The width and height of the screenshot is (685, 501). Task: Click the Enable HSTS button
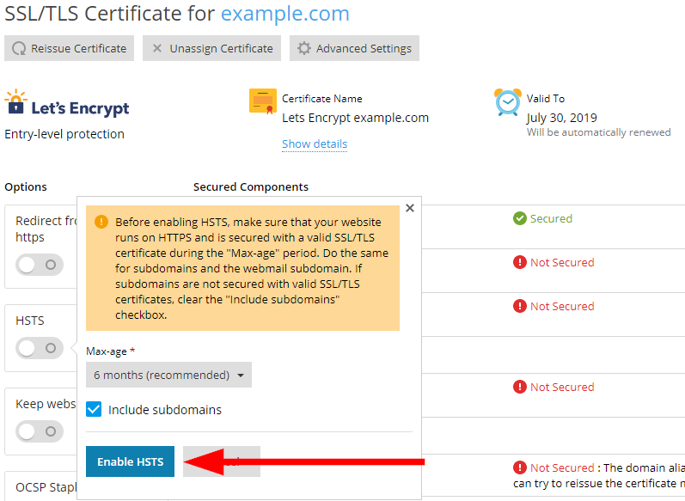tap(130, 461)
